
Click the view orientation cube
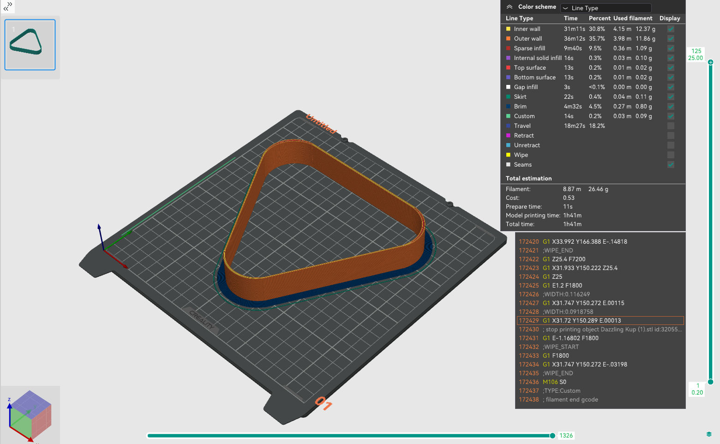30,415
